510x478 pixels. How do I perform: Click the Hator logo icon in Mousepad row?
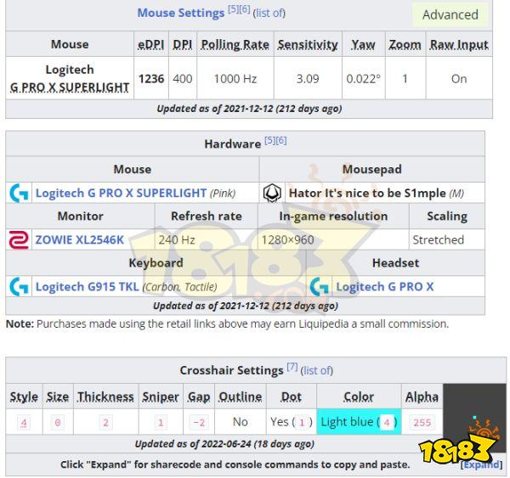(272, 194)
